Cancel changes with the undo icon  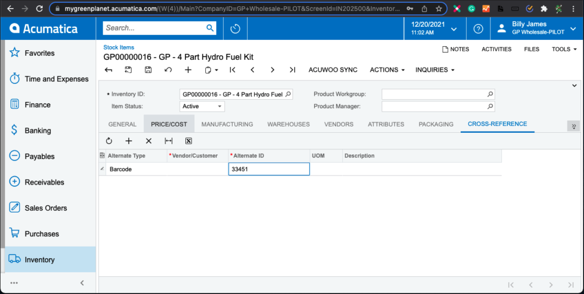pyautogui.click(x=168, y=70)
